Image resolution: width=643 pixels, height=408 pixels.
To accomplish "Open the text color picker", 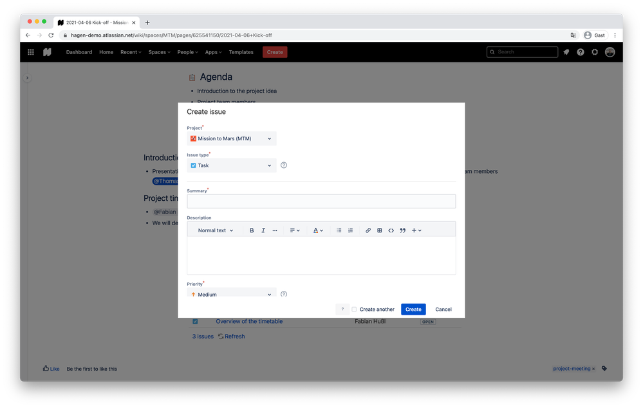I will point(318,230).
